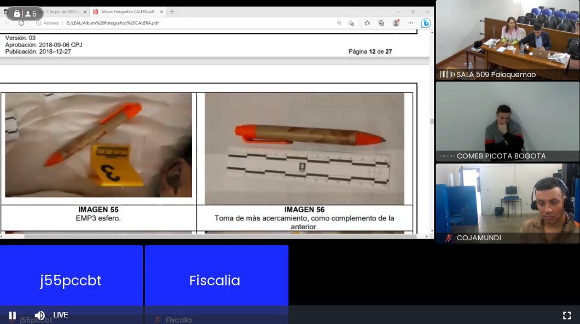Open the browser Collections icon
Image resolution: width=580 pixels, height=324 pixels.
(381, 23)
